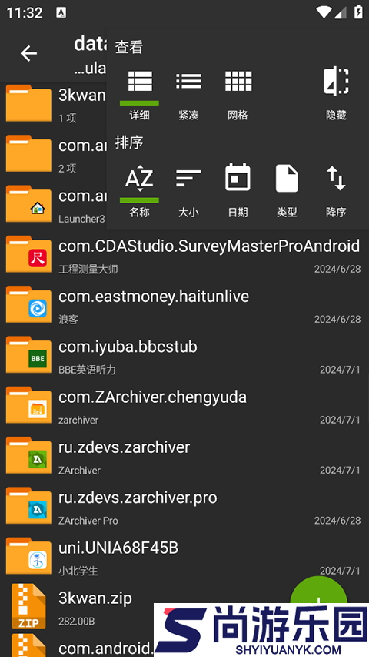Click the 排序 section header

coord(129,142)
